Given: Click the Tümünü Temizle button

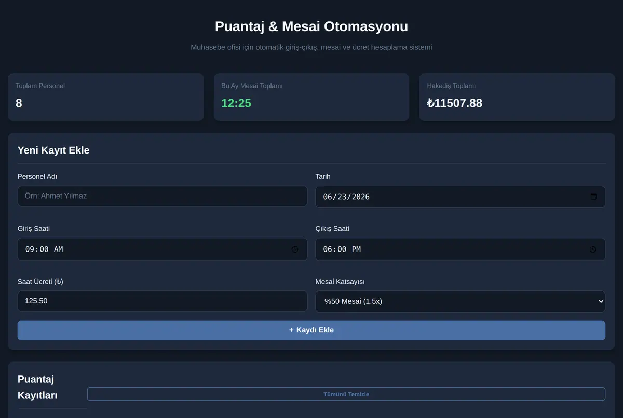Looking at the screenshot, I should coord(346,394).
